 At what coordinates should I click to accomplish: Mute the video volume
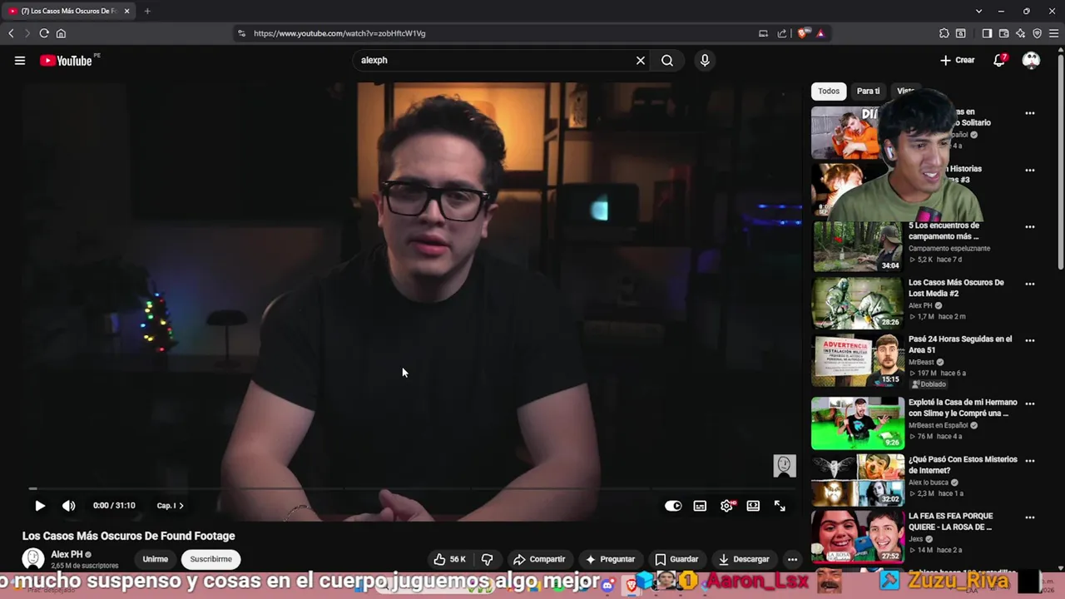point(69,505)
